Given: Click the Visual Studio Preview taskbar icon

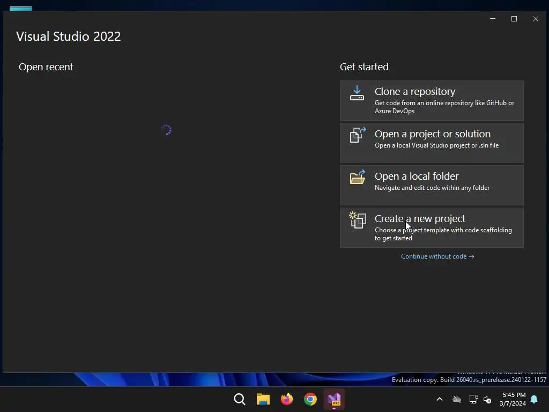Looking at the screenshot, I should (x=334, y=399).
